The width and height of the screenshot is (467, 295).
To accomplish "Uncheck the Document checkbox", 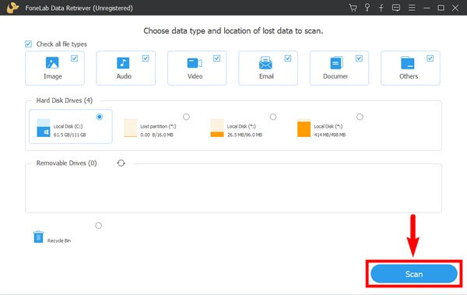I will tap(359, 58).
